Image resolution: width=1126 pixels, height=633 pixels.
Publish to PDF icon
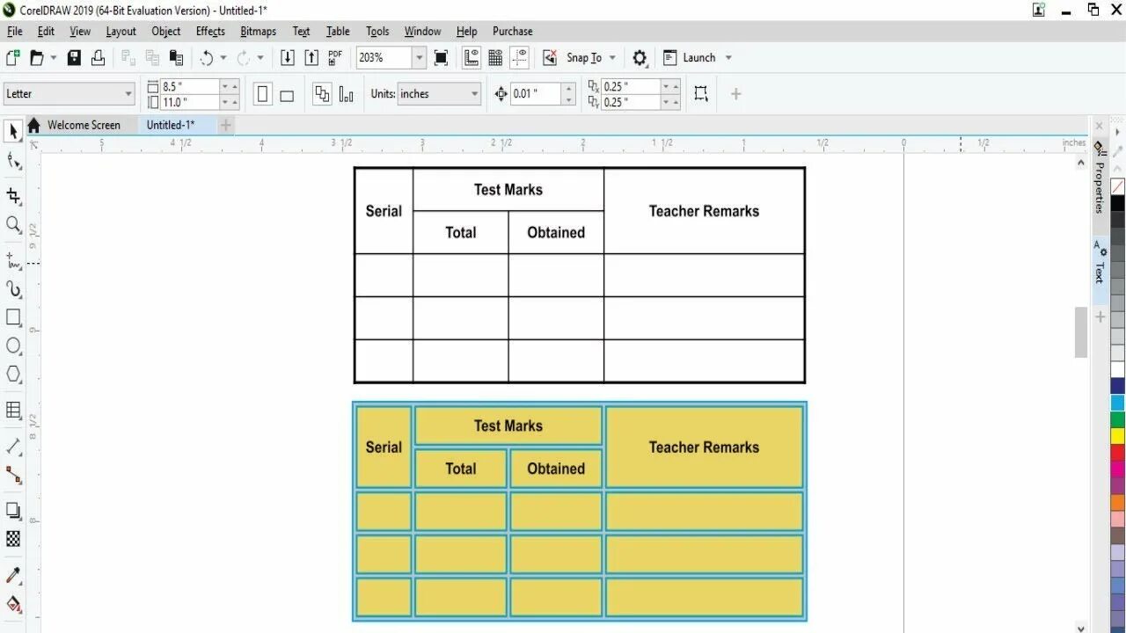click(335, 58)
